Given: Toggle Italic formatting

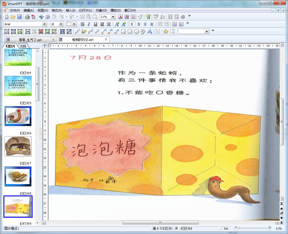Looking at the screenshot, I should coord(89,24).
